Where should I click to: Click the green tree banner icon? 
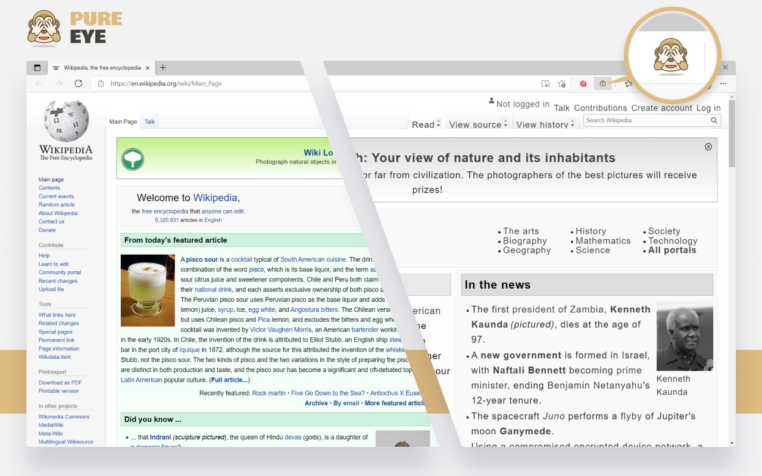click(133, 159)
